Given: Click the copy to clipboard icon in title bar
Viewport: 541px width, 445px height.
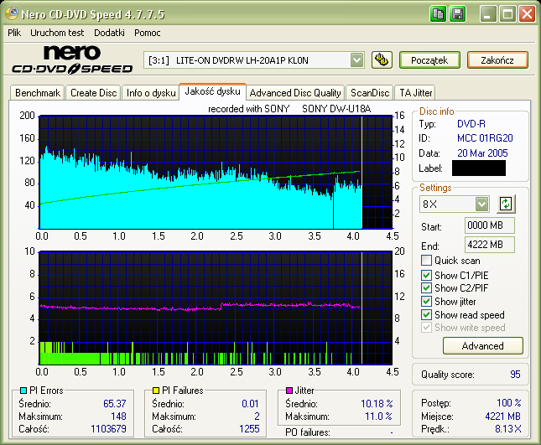Looking at the screenshot, I should click(438, 14).
